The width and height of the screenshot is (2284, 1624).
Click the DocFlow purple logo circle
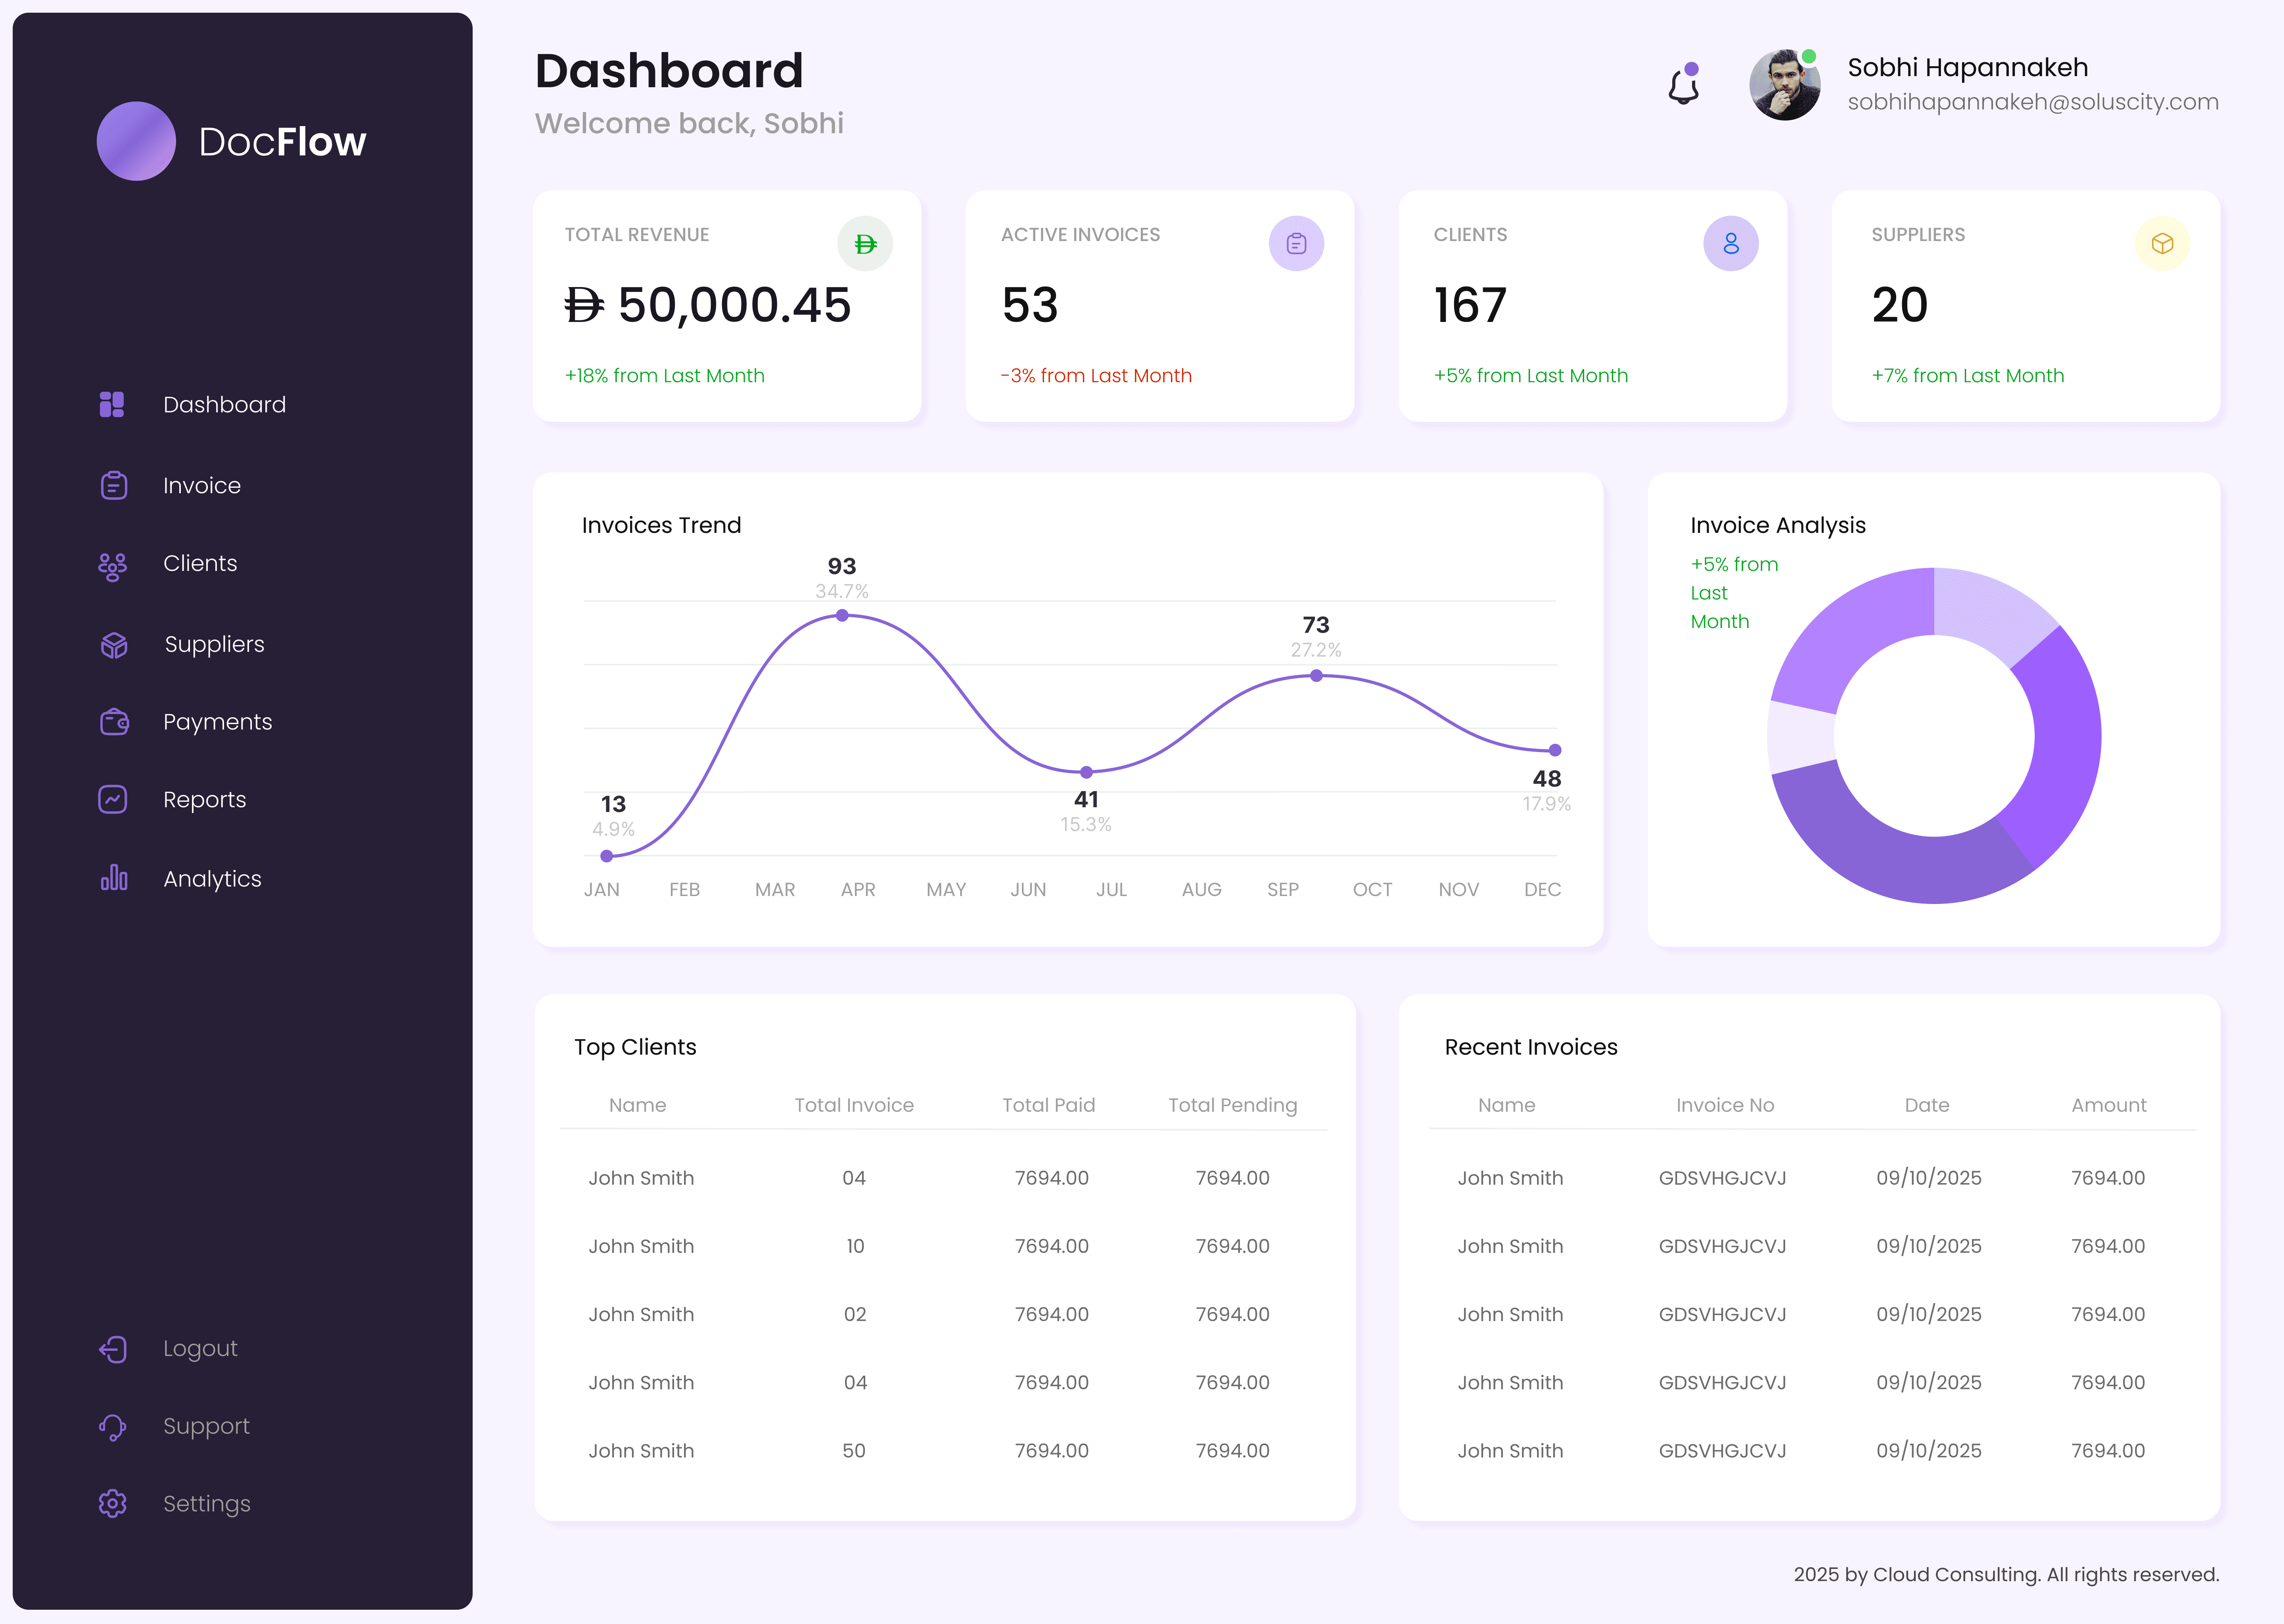click(136, 141)
